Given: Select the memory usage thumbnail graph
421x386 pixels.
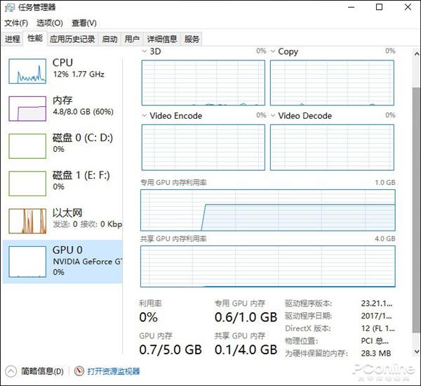Looking at the screenshot, I should 27,109.
